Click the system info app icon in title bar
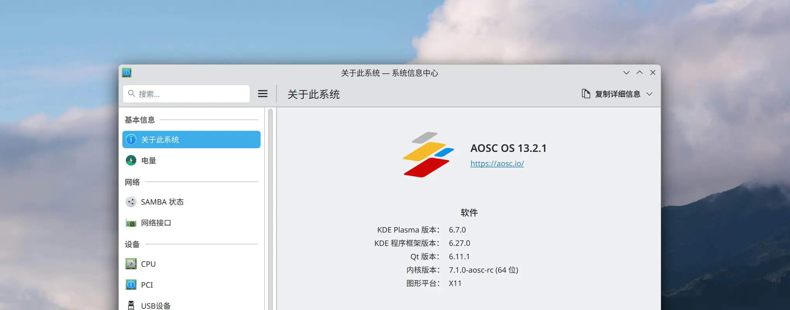Screen dimensions: 790x310 (x=127, y=72)
